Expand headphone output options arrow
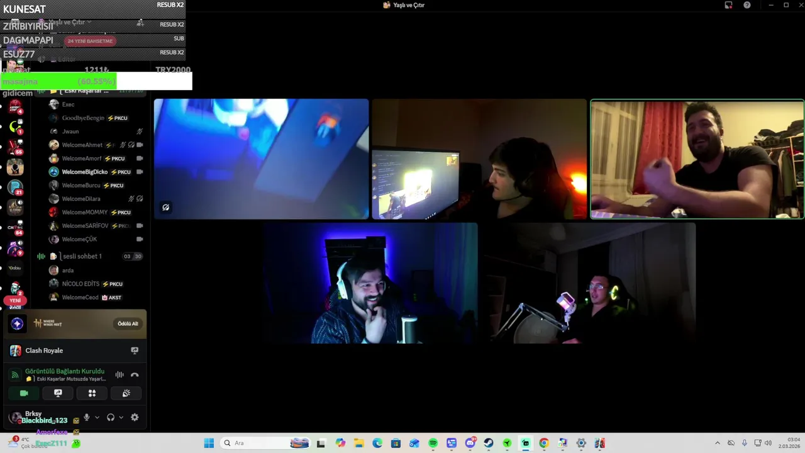The width and height of the screenshot is (805, 453). 121,417
